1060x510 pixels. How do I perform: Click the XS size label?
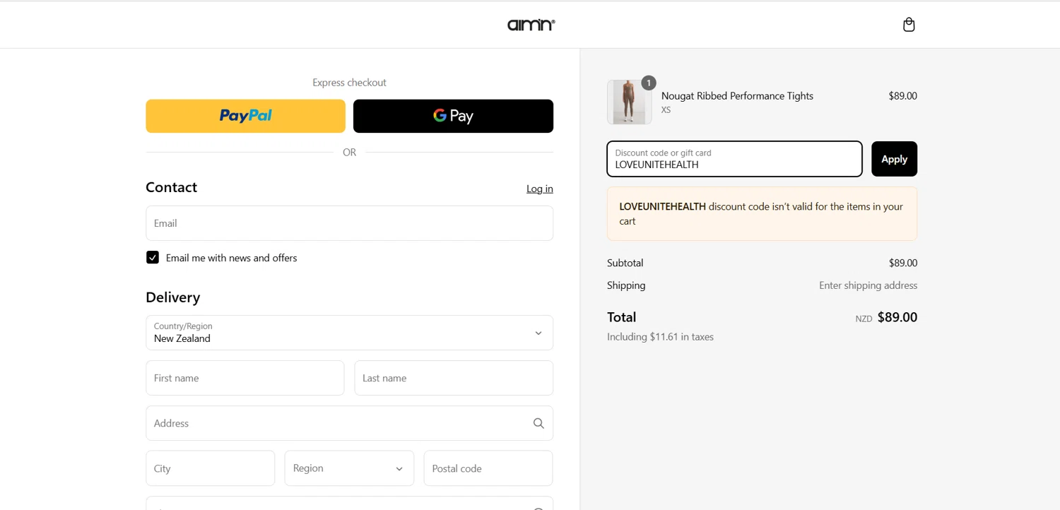[x=666, y=110]
